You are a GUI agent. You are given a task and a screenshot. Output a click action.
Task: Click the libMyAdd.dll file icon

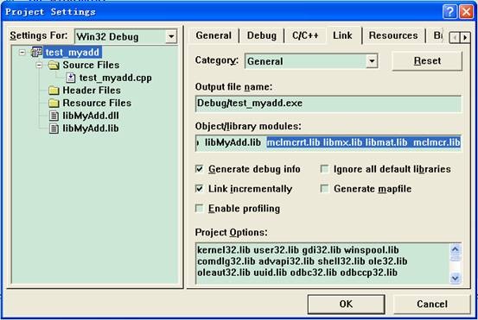point(54,116)
